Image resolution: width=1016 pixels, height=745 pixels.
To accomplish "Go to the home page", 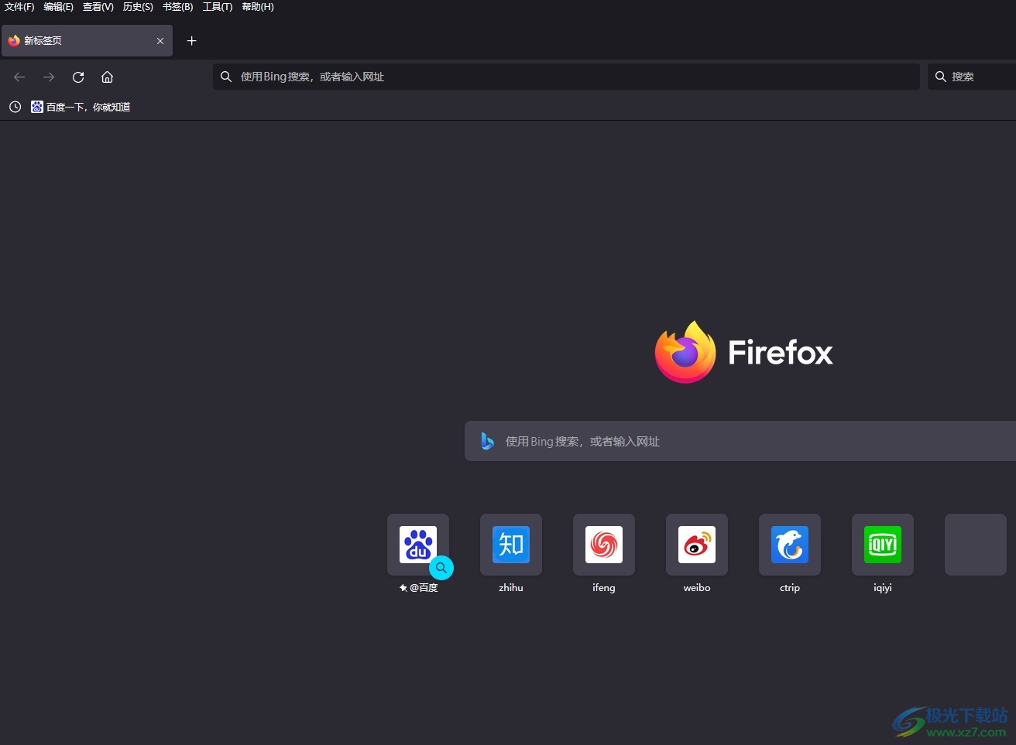I will coord(108,77).
